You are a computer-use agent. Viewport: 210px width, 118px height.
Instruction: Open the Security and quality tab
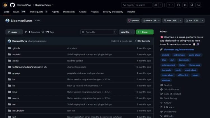[113, 12]
